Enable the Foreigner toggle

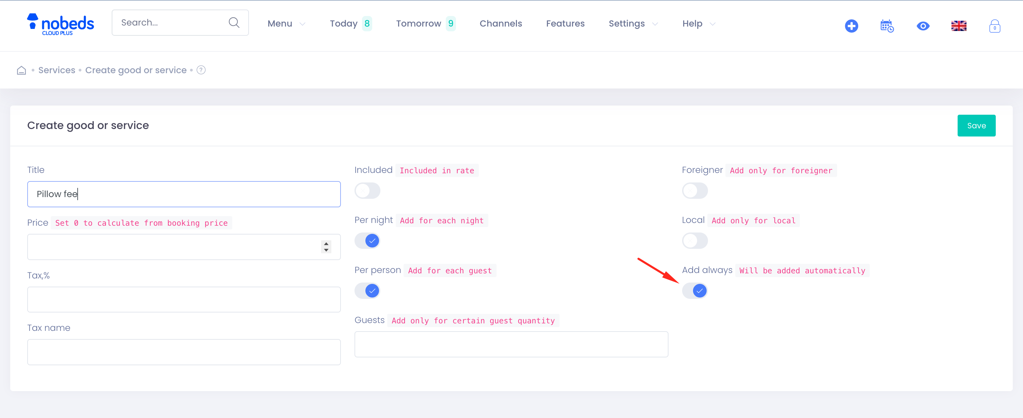point(695,191)
